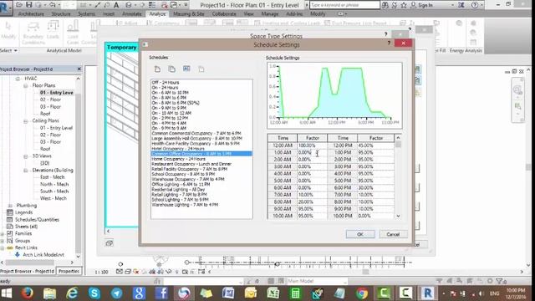Close the Project Browser panel

pyautogui.click(x=79, y=69)
